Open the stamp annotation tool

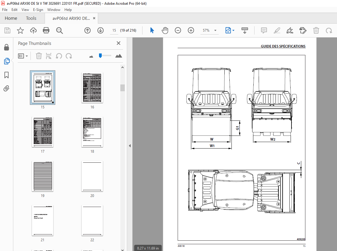303,30
